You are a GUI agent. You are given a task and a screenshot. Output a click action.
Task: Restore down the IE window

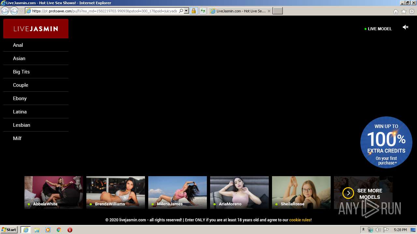coord(408,3)
